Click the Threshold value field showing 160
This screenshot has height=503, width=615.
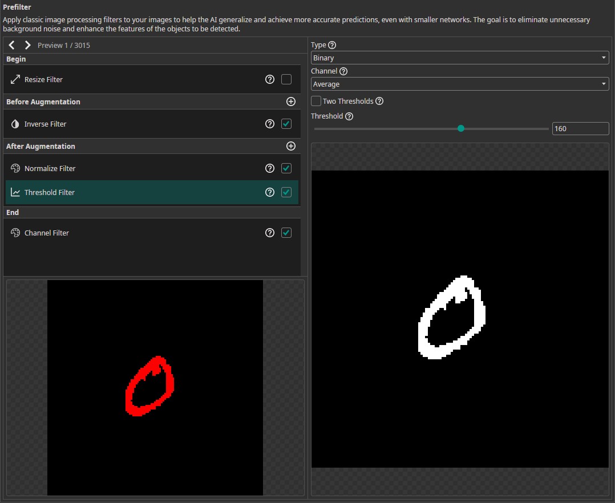pos(580,128)
